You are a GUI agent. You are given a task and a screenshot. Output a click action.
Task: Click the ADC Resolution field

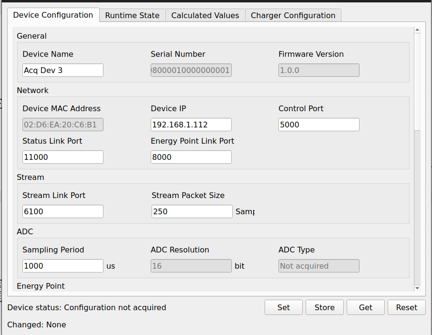191,266
